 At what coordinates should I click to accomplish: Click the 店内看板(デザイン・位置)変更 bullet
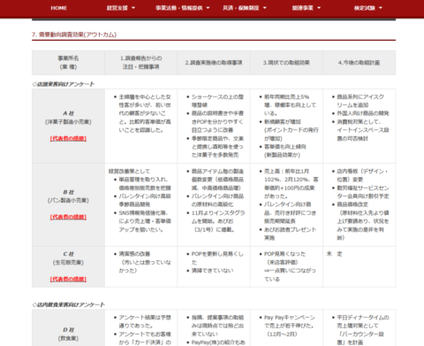[x=362, y=175]
